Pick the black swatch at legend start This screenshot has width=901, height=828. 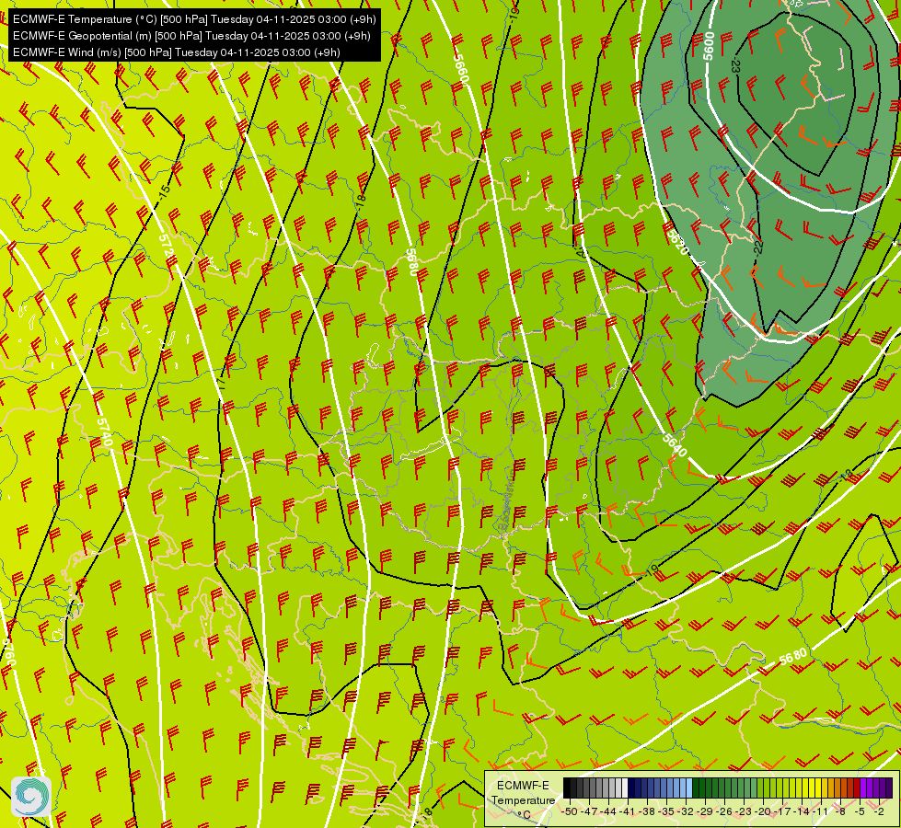567,788
